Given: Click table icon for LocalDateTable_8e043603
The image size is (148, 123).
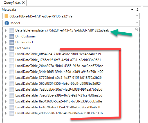Looking at the screenshot, I should (12, 102).
